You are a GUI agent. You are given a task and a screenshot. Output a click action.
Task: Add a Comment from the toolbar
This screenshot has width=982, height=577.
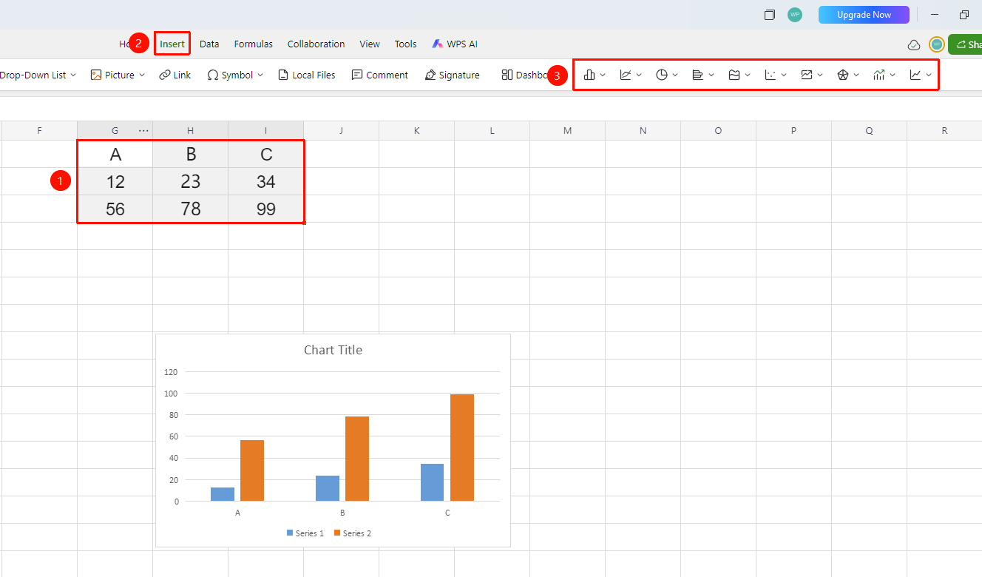(x=380, y=75)
